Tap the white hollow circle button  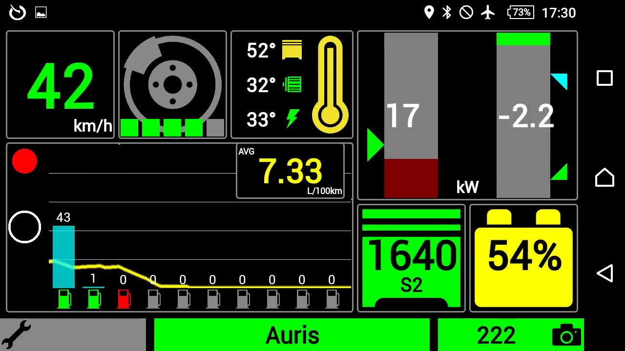click(24, 227)
